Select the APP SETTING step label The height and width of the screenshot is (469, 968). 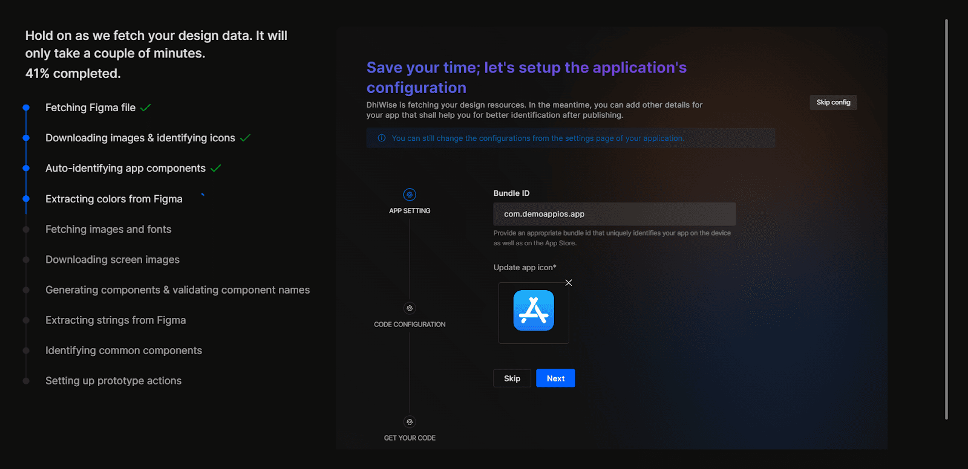click(x=410, y=211)
